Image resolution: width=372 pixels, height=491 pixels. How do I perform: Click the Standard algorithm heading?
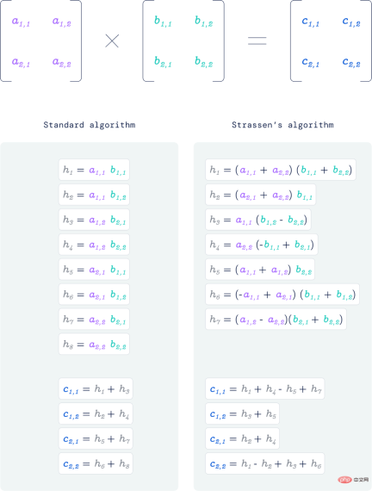(90, 125)
